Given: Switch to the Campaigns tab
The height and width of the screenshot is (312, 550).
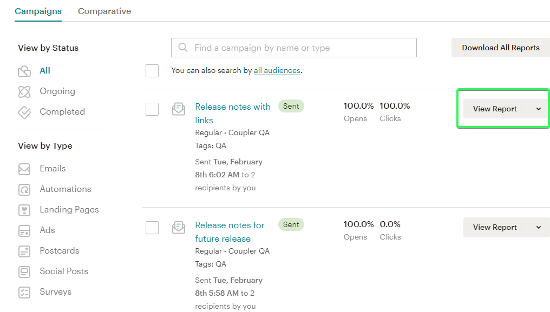Looking at the screenshot, I should (38, 11).
